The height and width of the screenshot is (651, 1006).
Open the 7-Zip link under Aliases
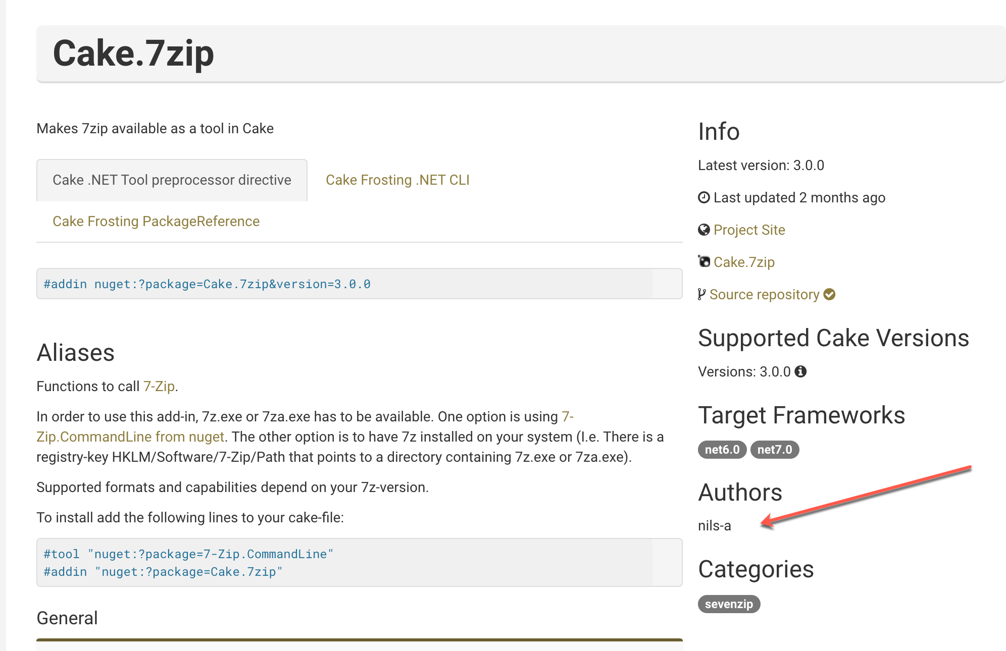pos(159,386)
